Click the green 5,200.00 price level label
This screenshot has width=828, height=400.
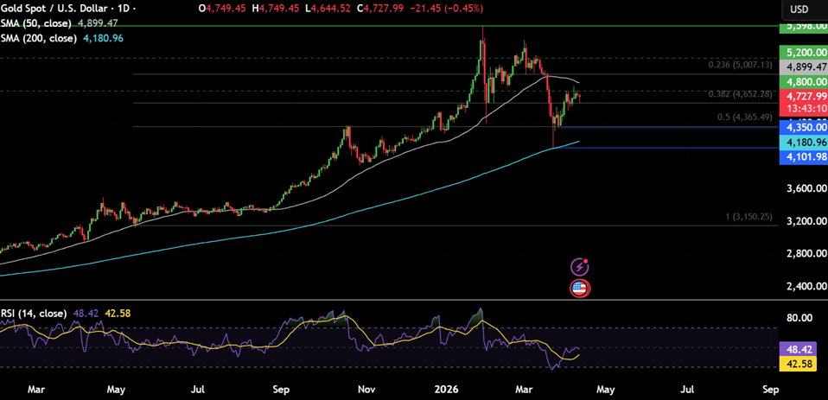tap(803, 52)
